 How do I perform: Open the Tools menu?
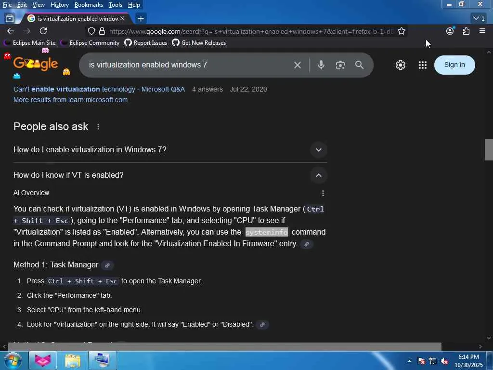(x=116, y=5)
